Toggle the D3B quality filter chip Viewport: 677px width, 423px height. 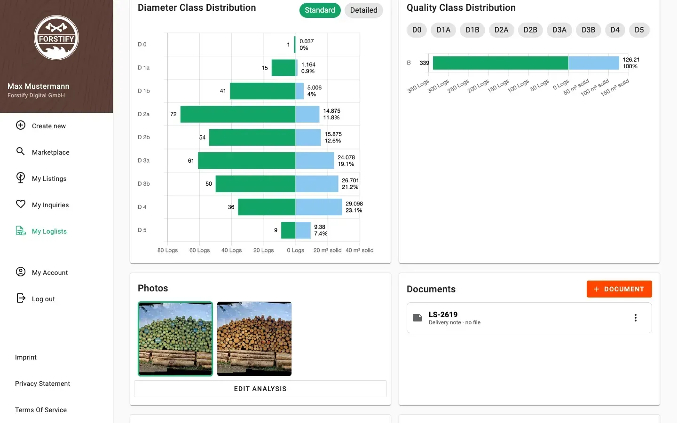[x=588, y=30]
